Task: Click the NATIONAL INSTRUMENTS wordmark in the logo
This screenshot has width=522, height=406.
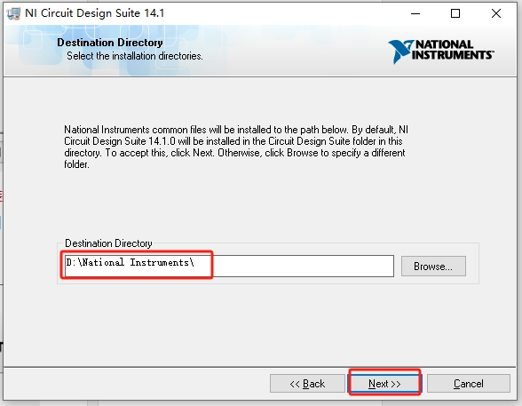Action: click(453, 50)
